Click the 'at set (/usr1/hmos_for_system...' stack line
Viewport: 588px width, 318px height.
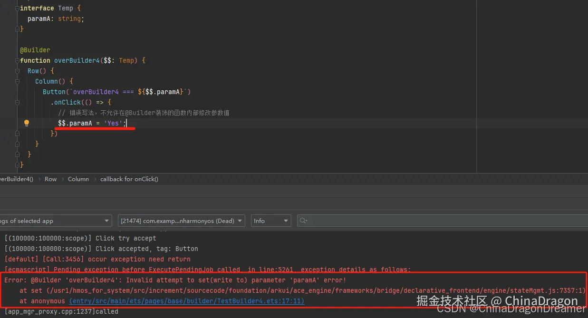303,290
